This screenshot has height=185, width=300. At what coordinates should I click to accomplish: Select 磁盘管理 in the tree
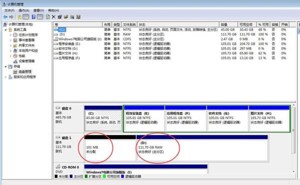click(x=25, y=72)
